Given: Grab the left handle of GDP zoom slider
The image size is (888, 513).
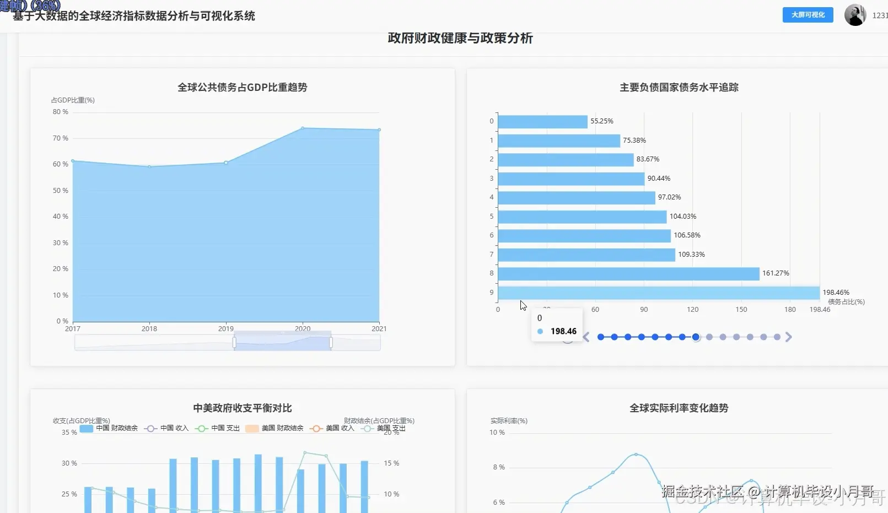Looking at the screenshot, I should point(234,343).
